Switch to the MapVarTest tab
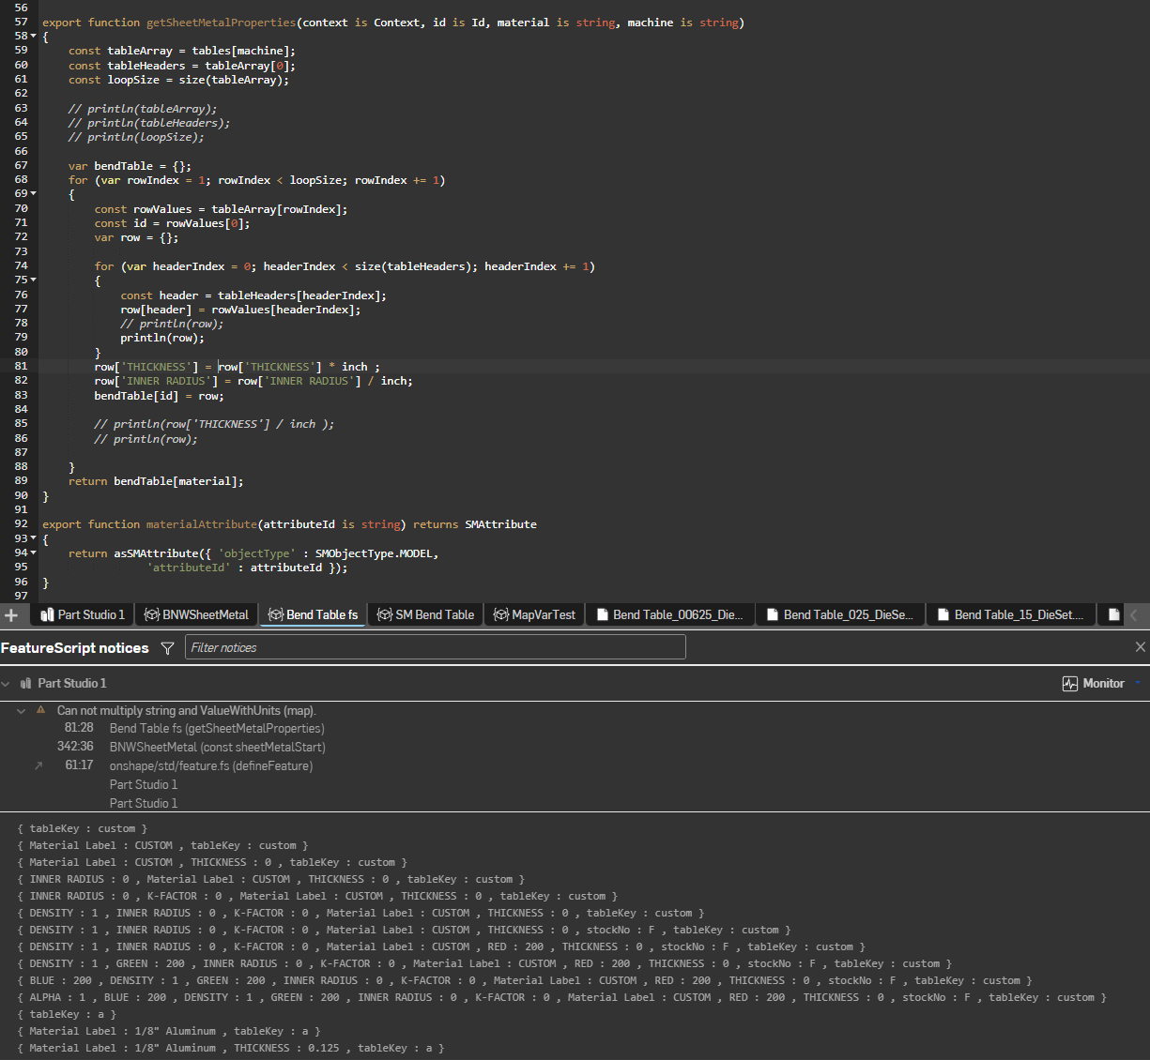This screenshot has width=1150, height=1060. point(535,615)
